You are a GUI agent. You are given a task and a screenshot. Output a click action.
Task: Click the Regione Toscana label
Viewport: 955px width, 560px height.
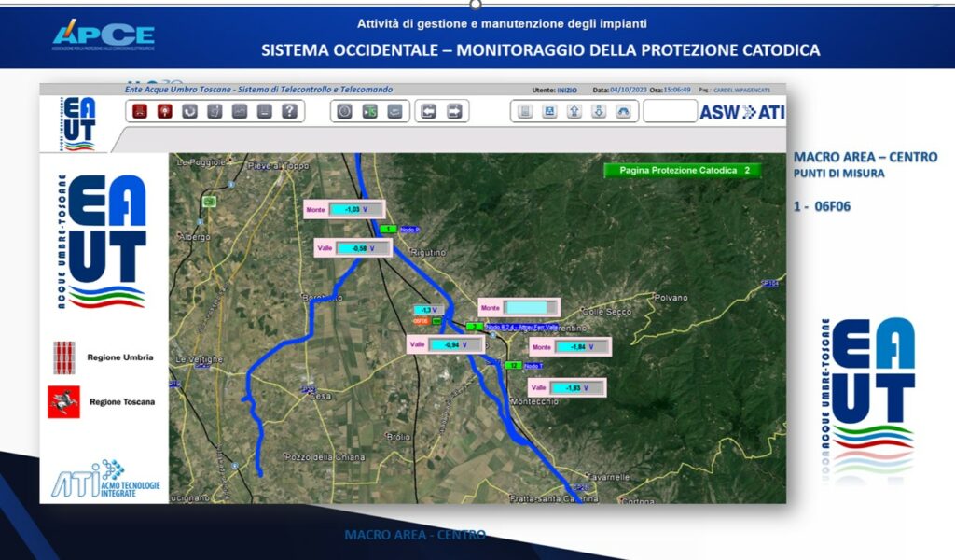tap(122, 402)
